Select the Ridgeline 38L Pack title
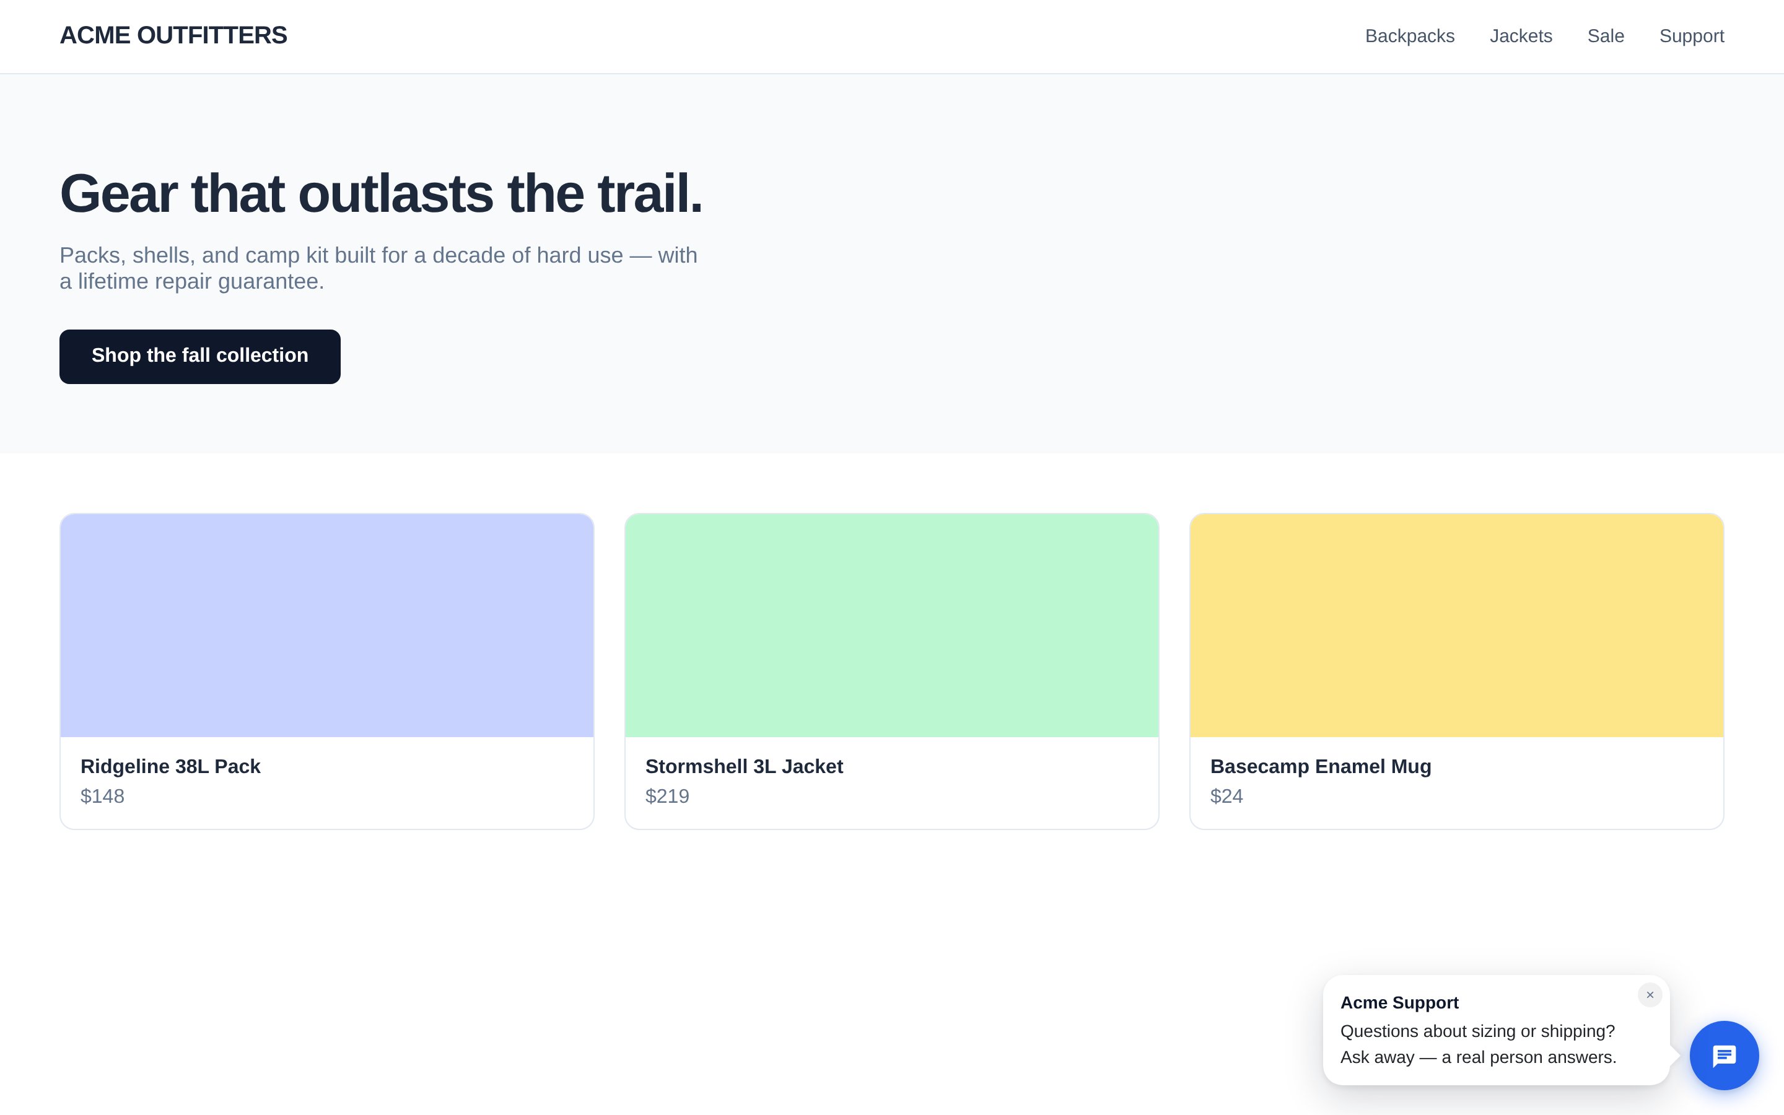Screen dimensions: 1784x1115 170,766
